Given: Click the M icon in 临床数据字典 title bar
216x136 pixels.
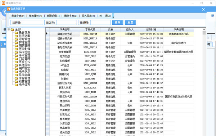Looking at the screenshot, I should coord(9,9).
